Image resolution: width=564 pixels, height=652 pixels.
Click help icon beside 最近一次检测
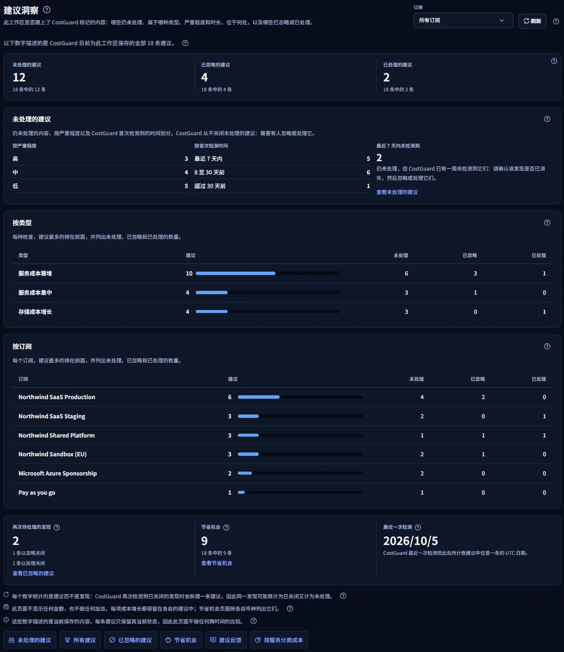click(418, 527)
